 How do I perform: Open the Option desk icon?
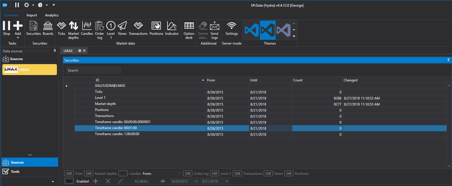tap(189, 26)
